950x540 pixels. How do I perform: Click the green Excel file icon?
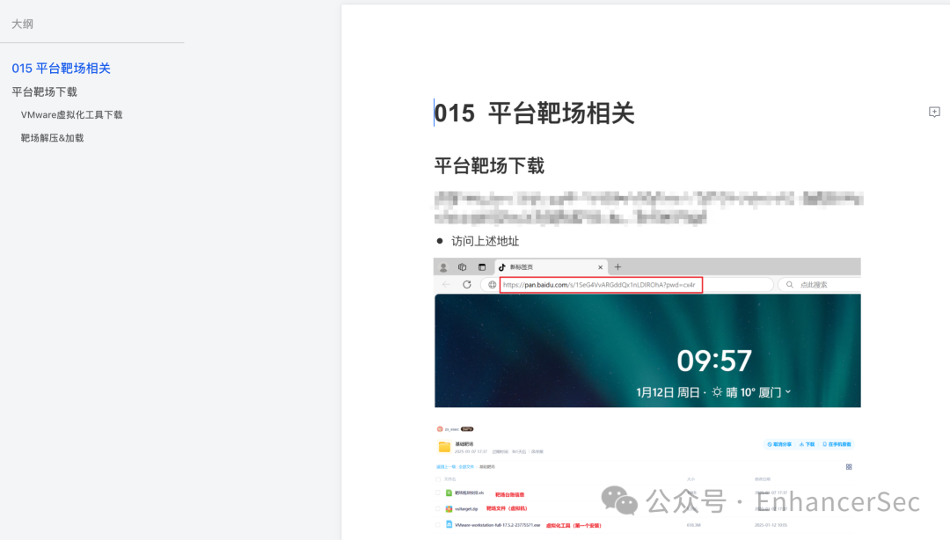[449, 493]
